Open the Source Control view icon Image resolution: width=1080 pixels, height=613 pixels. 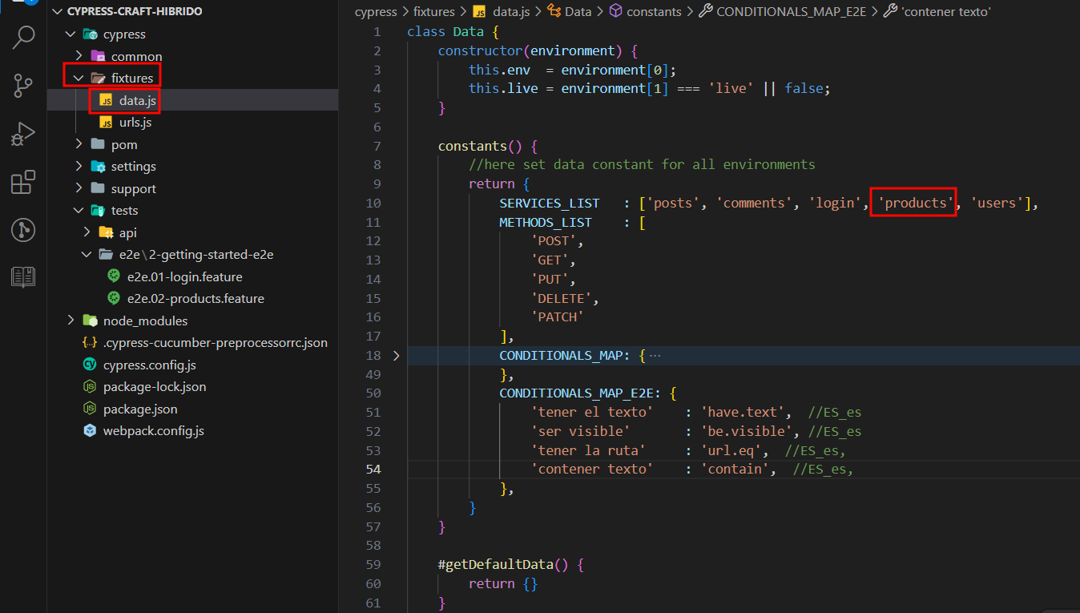tap(23, 85)
